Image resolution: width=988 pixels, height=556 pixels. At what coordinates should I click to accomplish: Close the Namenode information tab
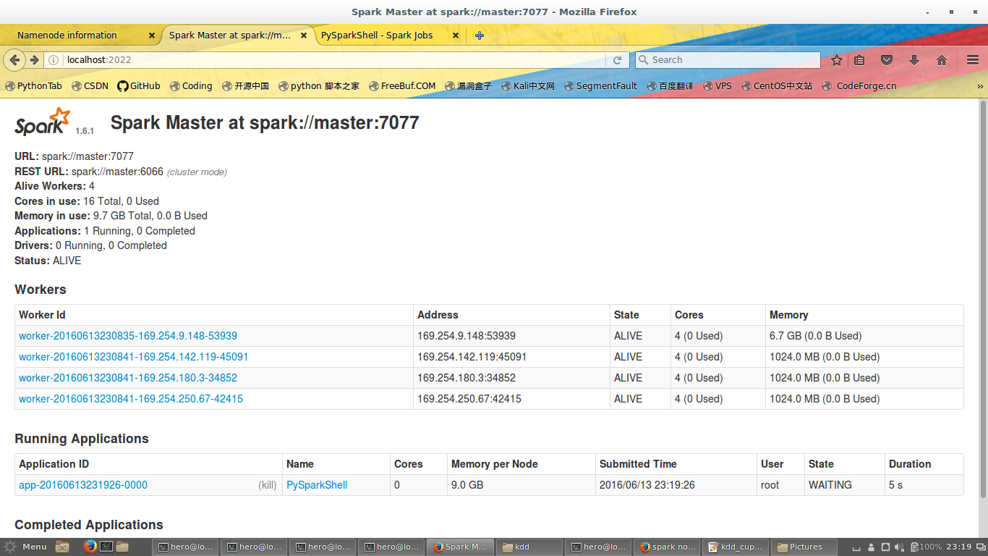(152, 35)
